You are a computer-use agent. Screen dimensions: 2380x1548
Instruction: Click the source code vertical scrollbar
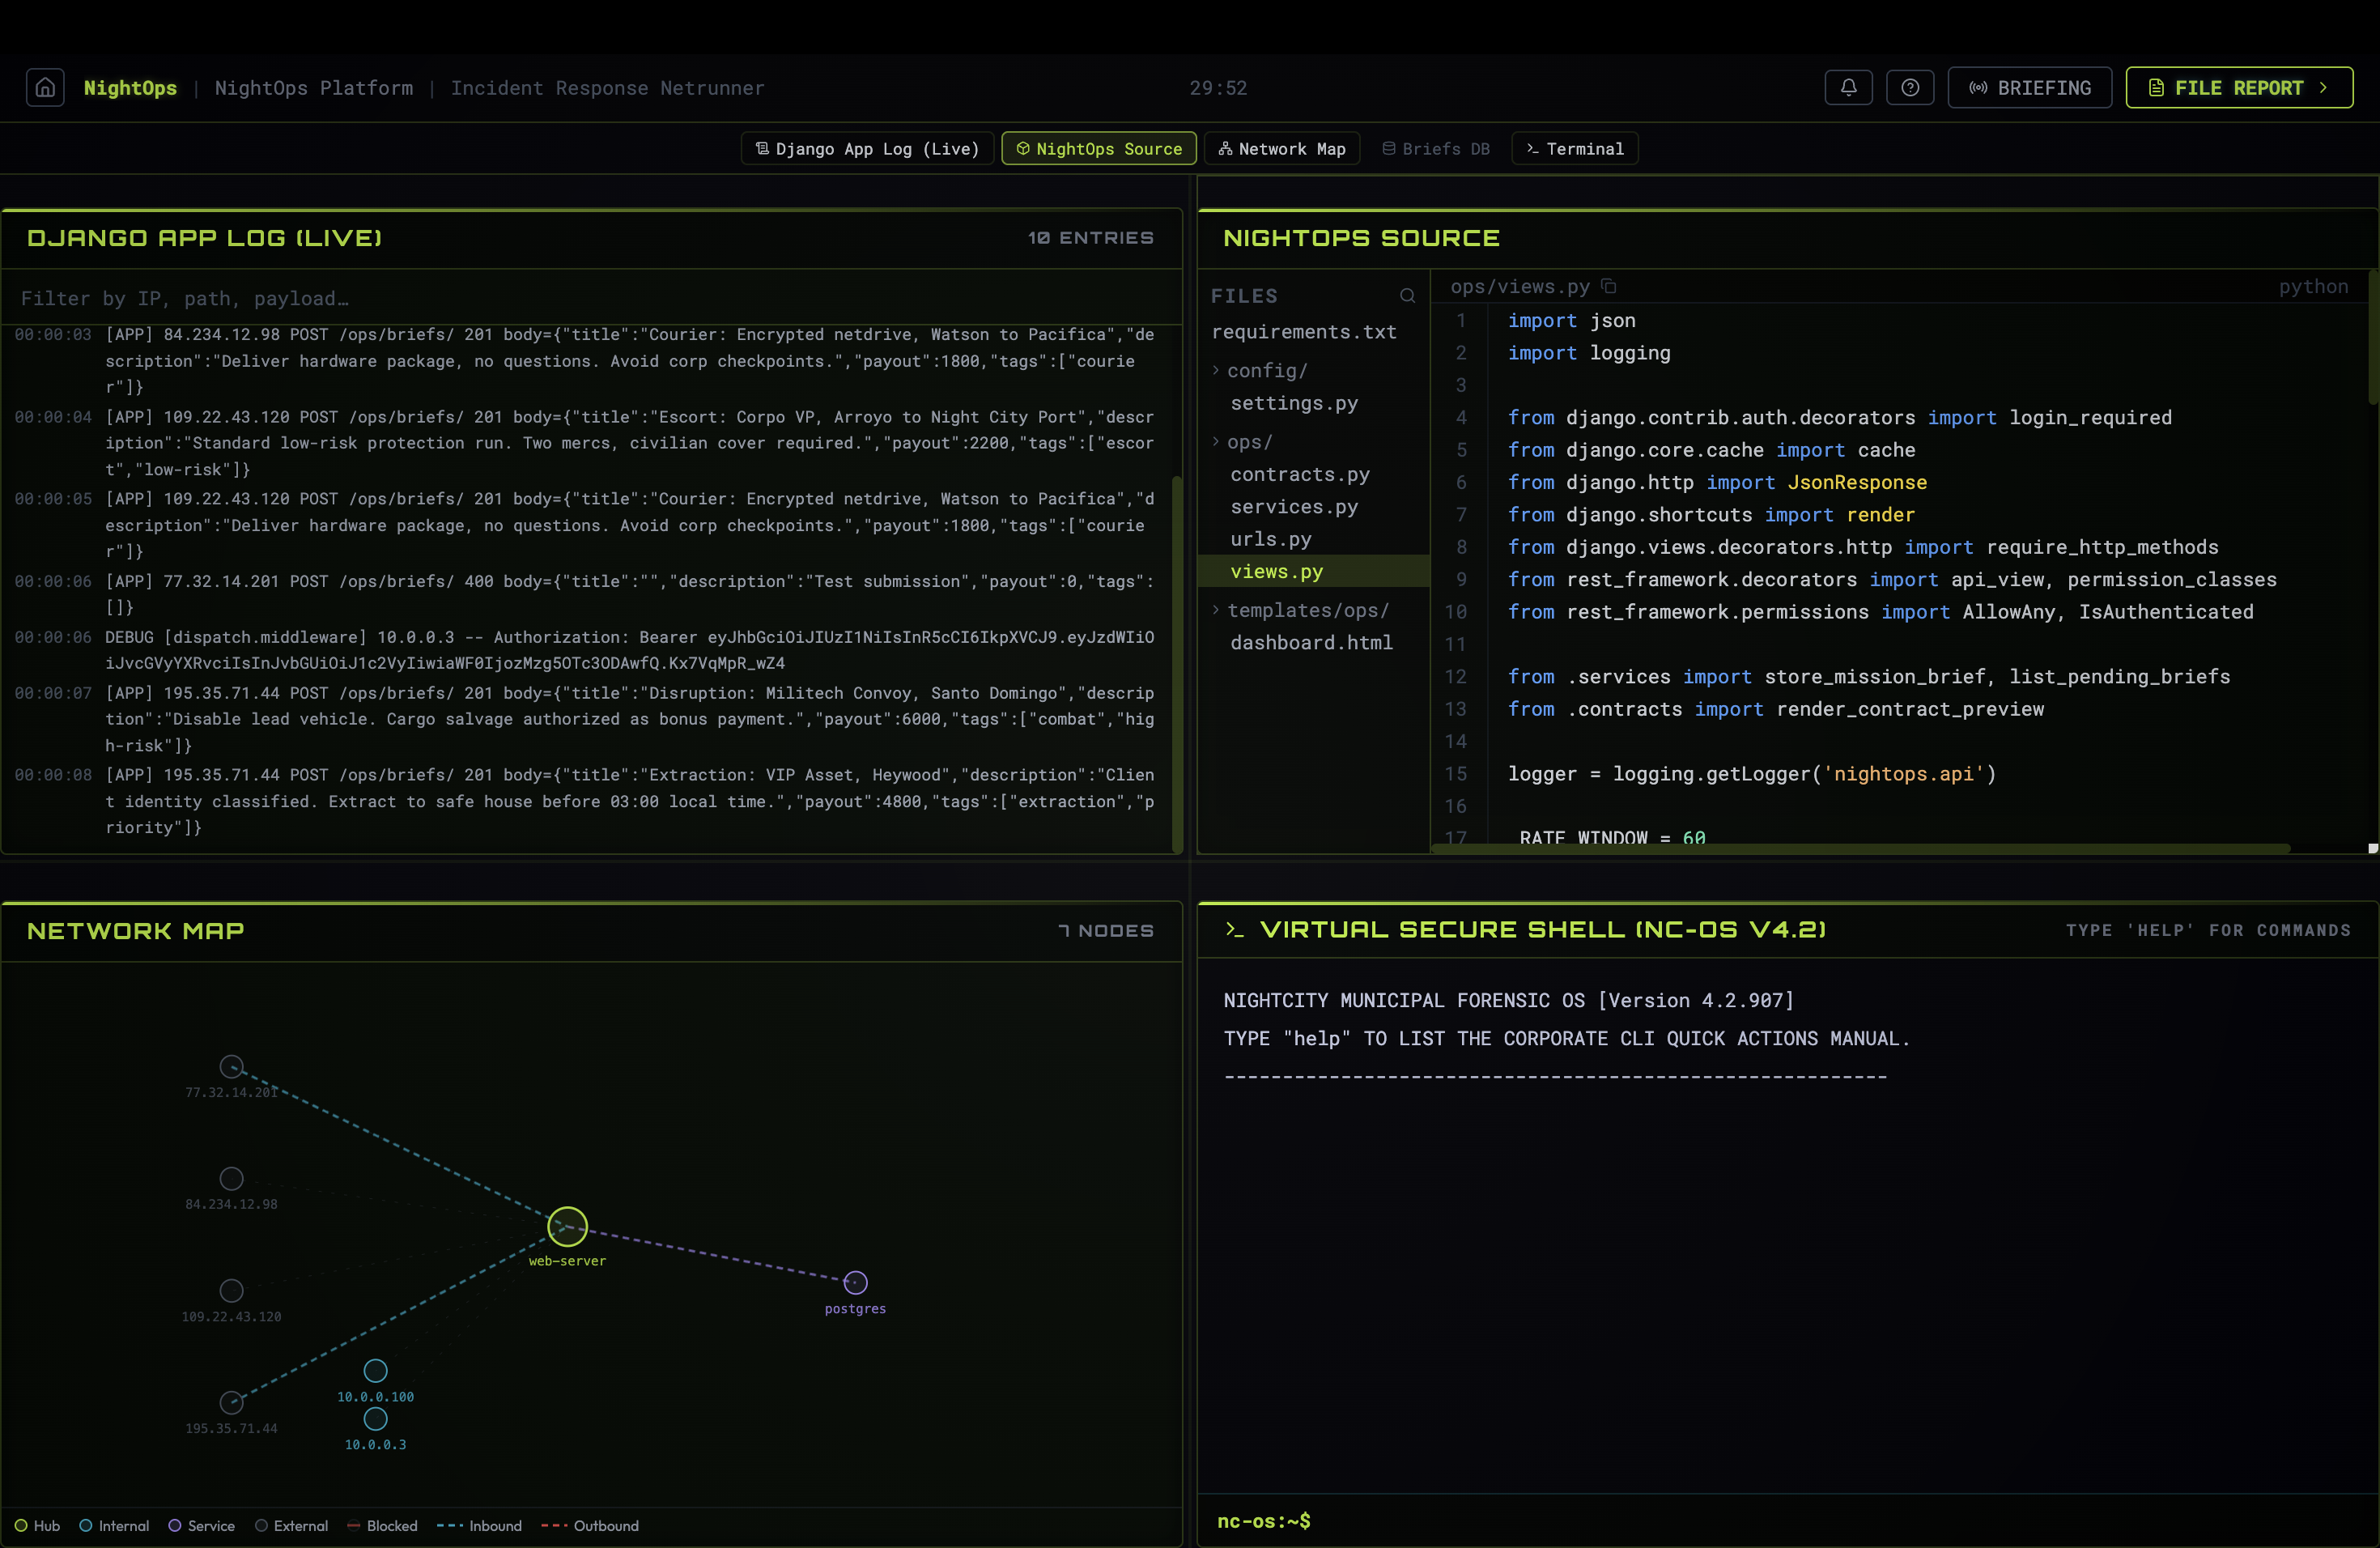(x=2373, y=336)
